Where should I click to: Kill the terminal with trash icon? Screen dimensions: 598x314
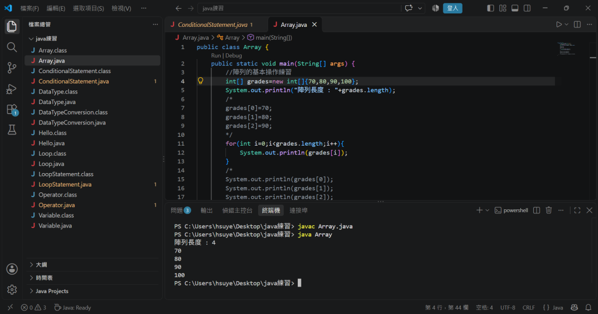[x=549, y=210]
